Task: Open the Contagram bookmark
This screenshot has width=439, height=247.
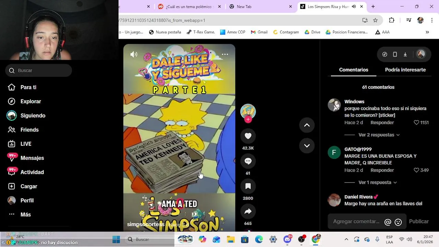Action: [x=286, y=32]
